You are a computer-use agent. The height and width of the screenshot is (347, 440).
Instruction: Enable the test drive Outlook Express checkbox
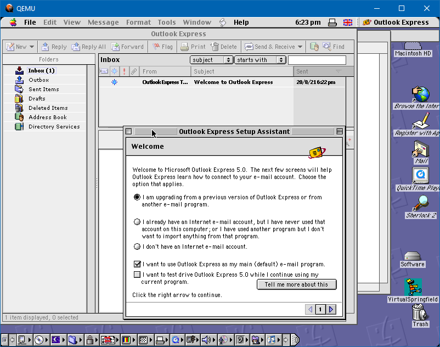(137, 275)
